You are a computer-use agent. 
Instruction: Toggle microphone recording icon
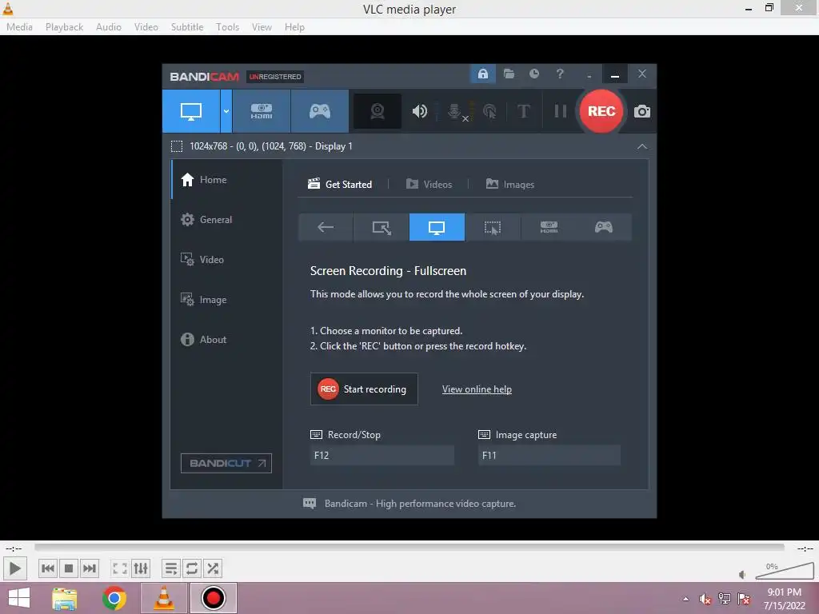[455, 111]
